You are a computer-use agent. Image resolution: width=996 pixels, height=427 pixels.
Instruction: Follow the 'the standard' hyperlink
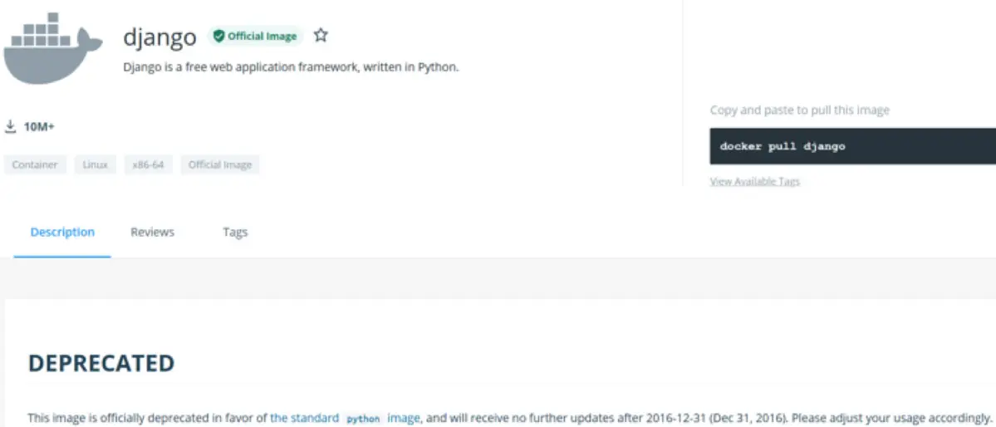[304, 418]
